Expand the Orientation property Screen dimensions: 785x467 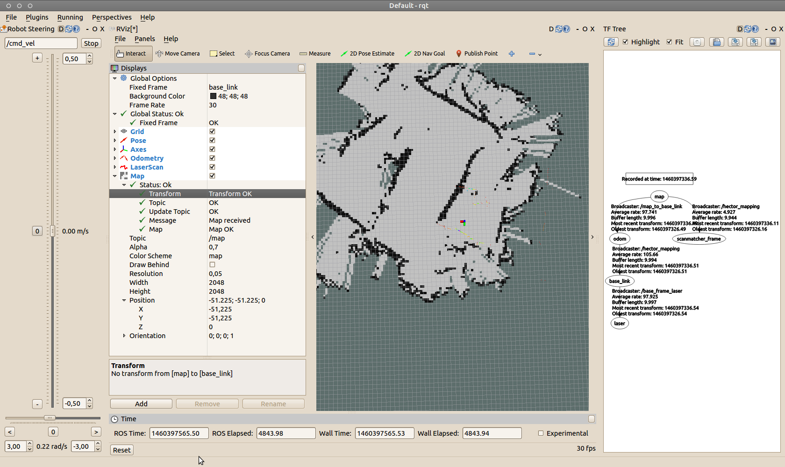tap(124, 336)
